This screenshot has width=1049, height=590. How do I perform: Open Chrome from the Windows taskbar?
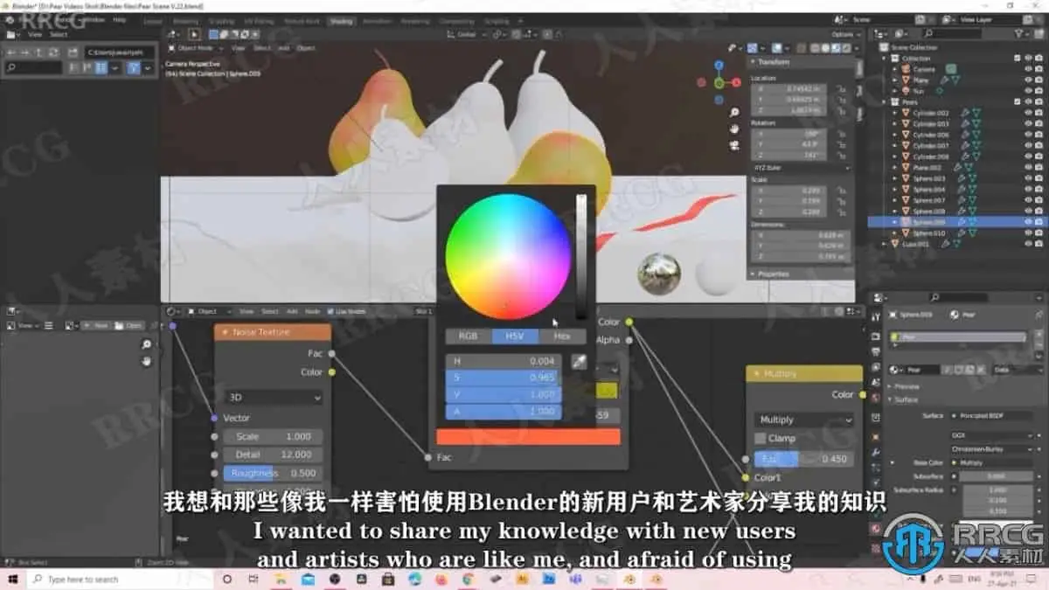click(468, 579)
